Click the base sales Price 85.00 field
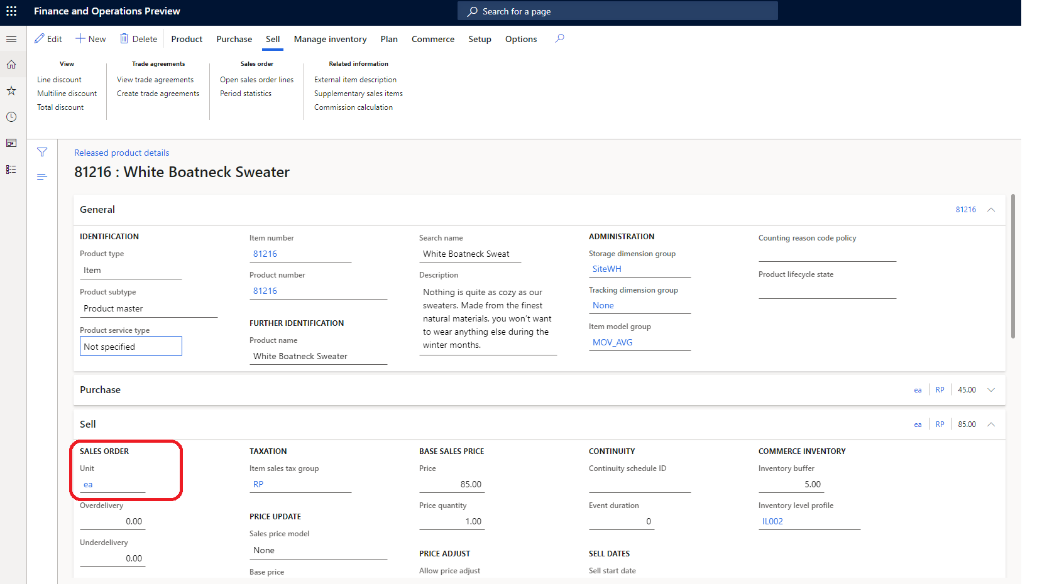Screen dimensions: 1042x584 pyautogui.click(x=452, y=484)
